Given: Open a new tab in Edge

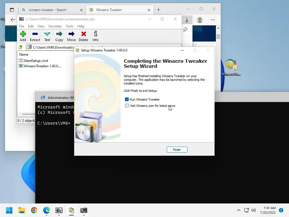Looking at the screenshot, I should (x=158, y=10).
